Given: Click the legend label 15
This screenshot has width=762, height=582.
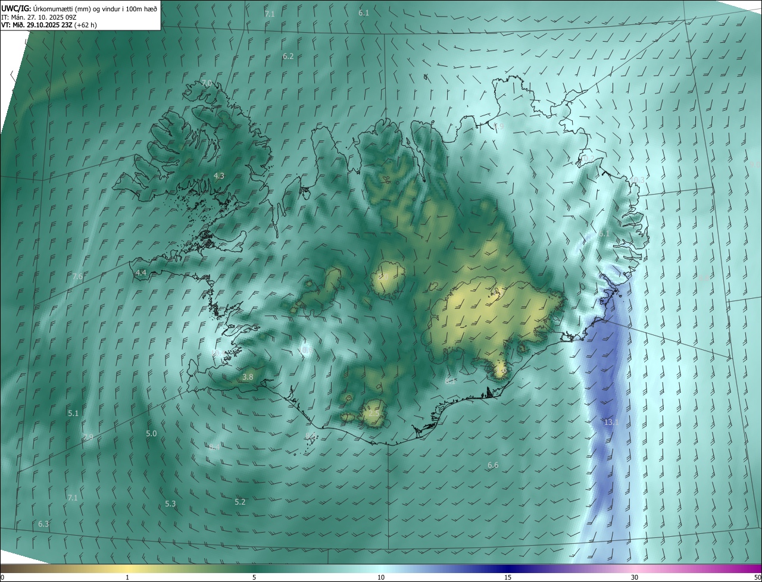Looking at the screenshot, I should 508,577.
